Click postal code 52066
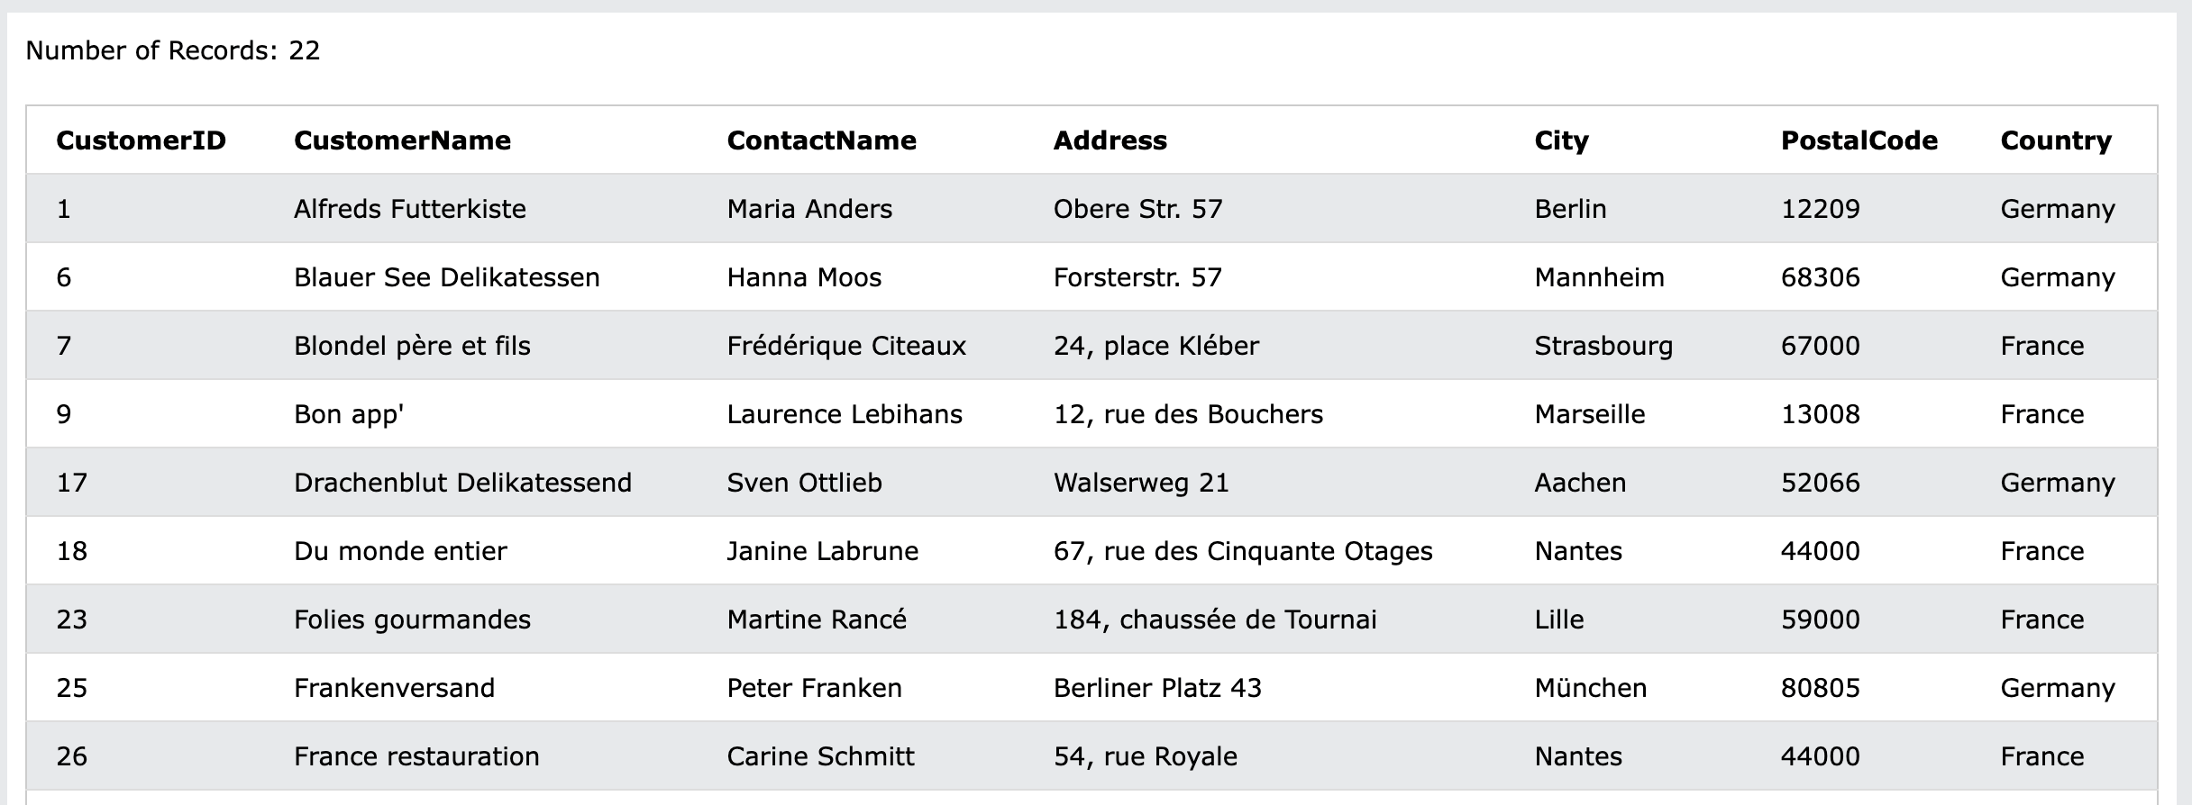The image size is (2192, 805). (x=1820, y=483)
